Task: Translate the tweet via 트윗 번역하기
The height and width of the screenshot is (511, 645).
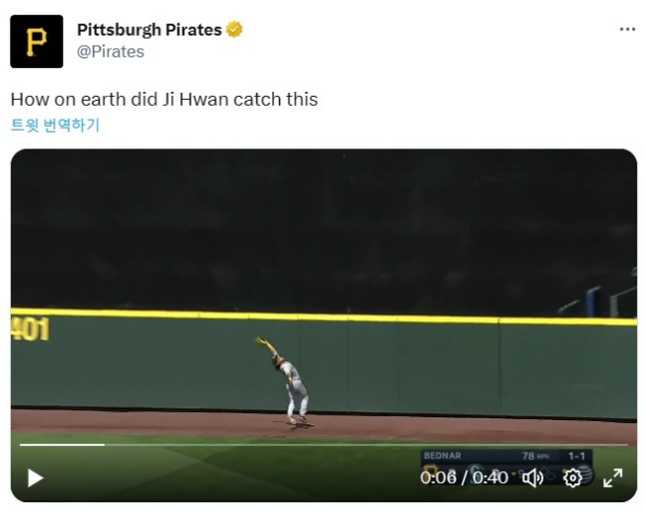Action: (x=55, y=125)
